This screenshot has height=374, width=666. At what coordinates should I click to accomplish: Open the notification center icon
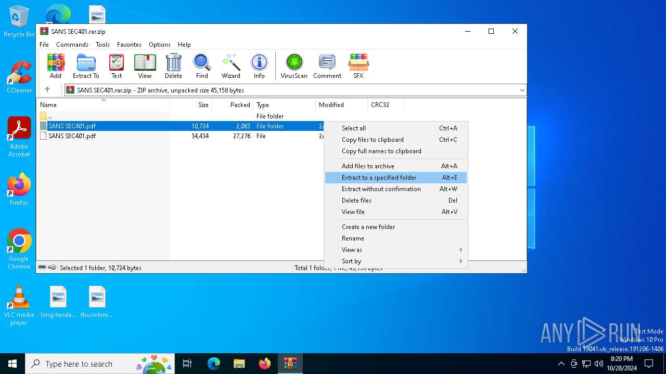(x=649, y=364)
